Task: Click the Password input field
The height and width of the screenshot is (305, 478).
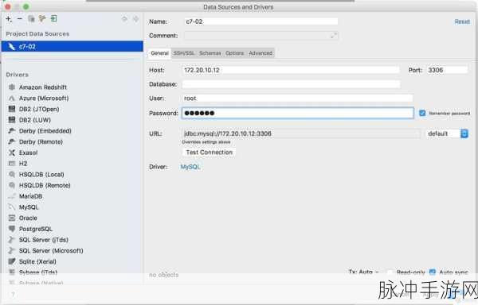Action: coord(297,113)
